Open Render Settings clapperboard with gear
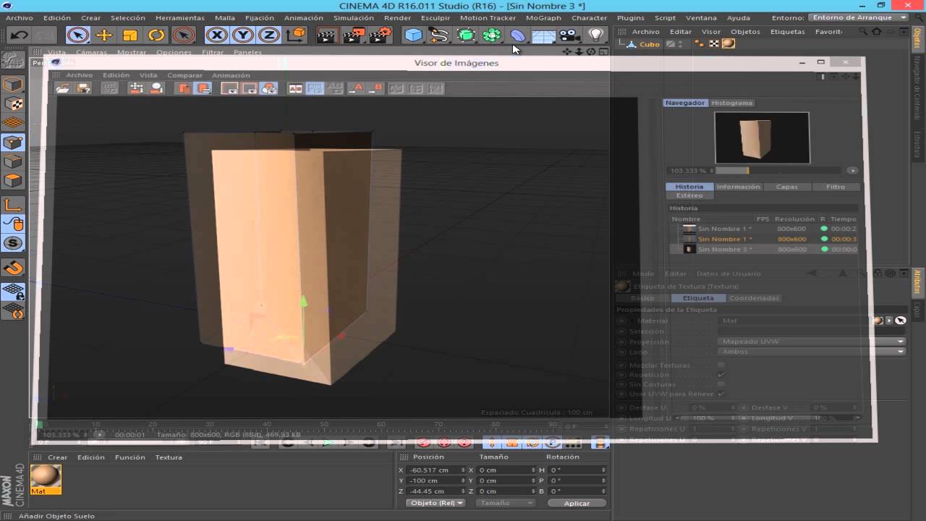The image size is (926, 521). (381, 35)
